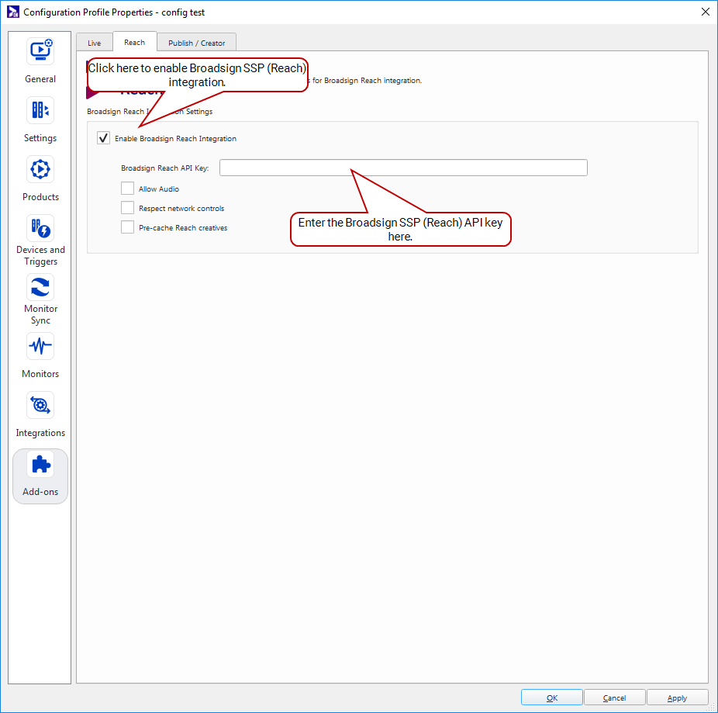Click the 'Allow Audio' label text
The image size is (718, 713).
[x=159, y=189]
